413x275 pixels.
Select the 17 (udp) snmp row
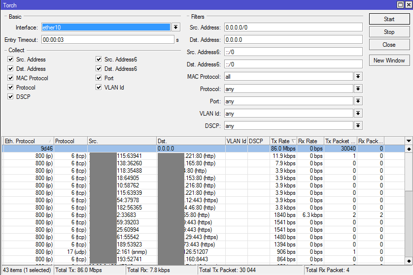pos(204,251)
